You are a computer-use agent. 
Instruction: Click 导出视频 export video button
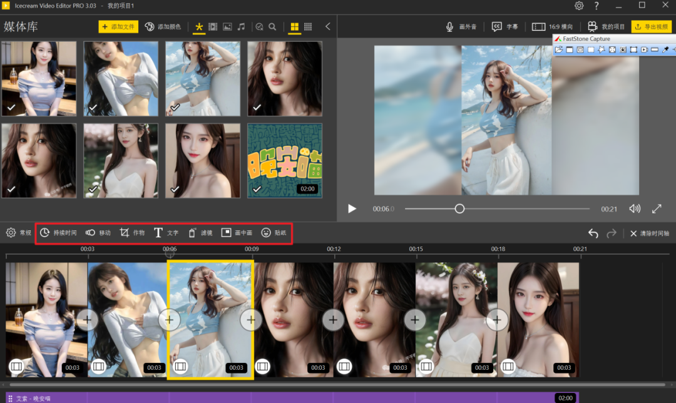(x=652, y=27)
